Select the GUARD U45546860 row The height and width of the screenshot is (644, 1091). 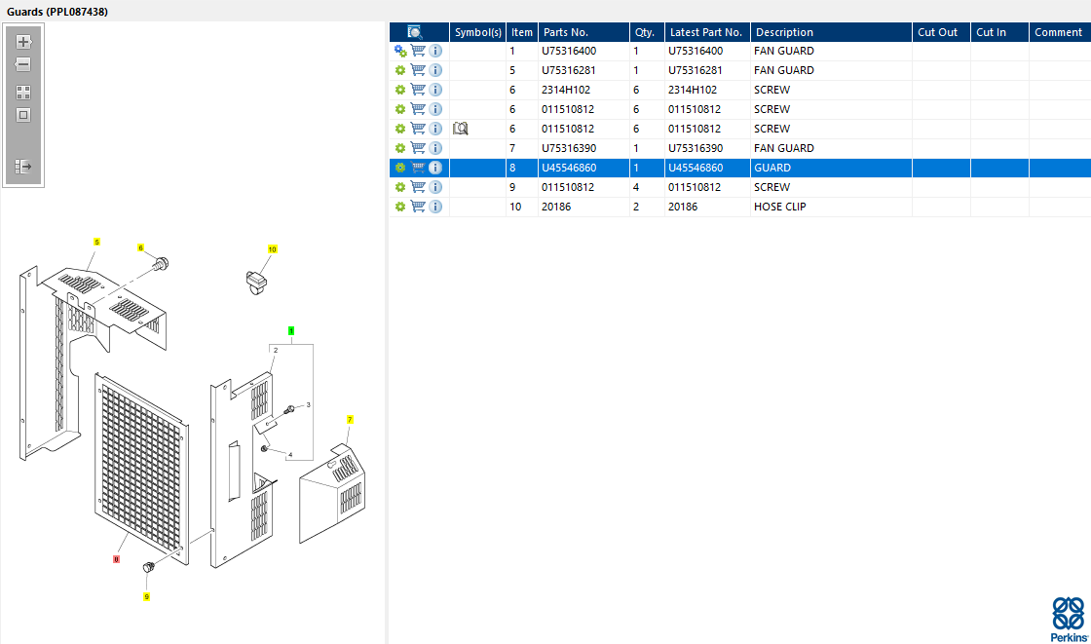739,168
